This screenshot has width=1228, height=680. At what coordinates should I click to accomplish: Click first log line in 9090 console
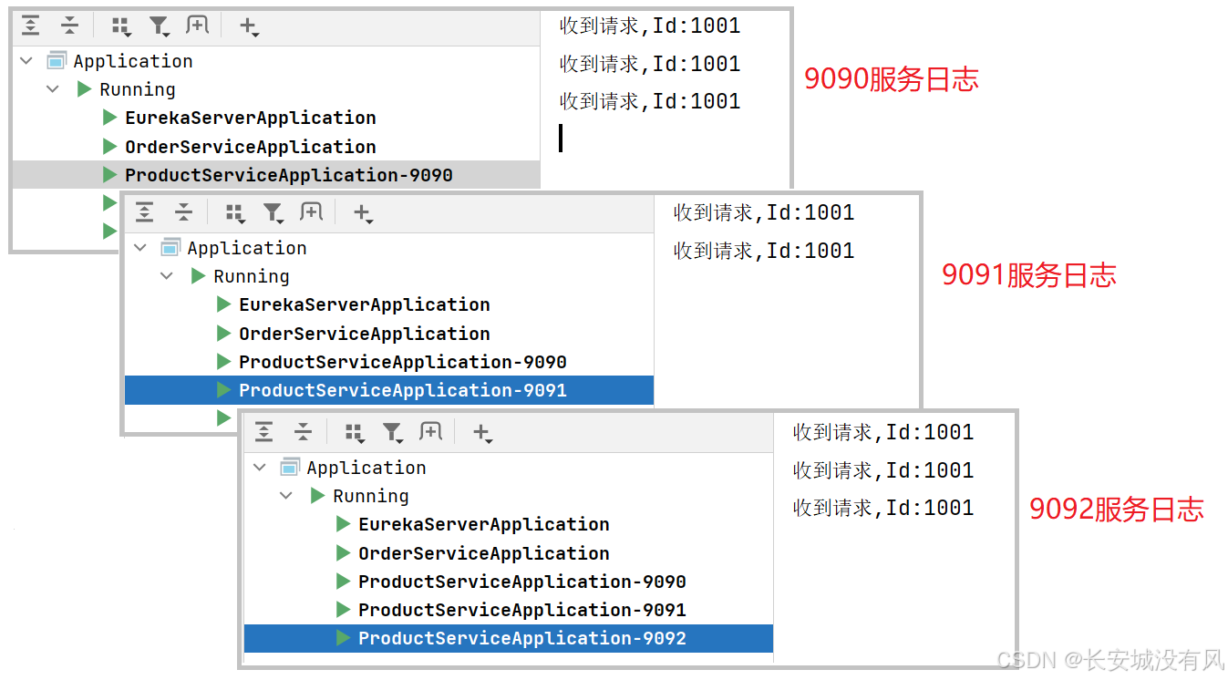(x=650, y=26)
